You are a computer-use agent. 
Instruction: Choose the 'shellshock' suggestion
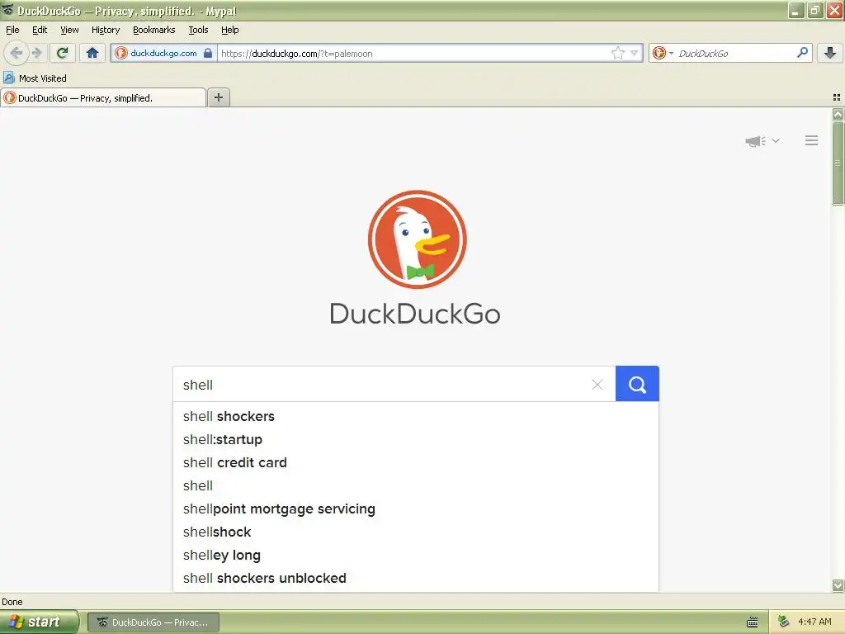[x=416, y=532]
